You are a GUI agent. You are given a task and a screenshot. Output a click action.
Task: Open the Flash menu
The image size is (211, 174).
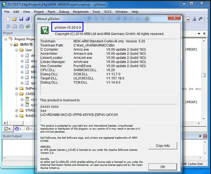click(52, 12)
